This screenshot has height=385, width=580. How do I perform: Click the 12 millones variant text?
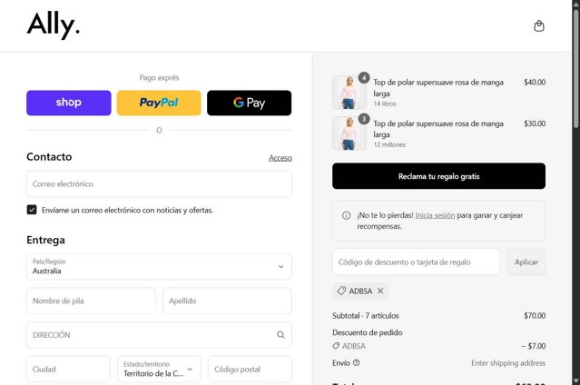(389, 144)
